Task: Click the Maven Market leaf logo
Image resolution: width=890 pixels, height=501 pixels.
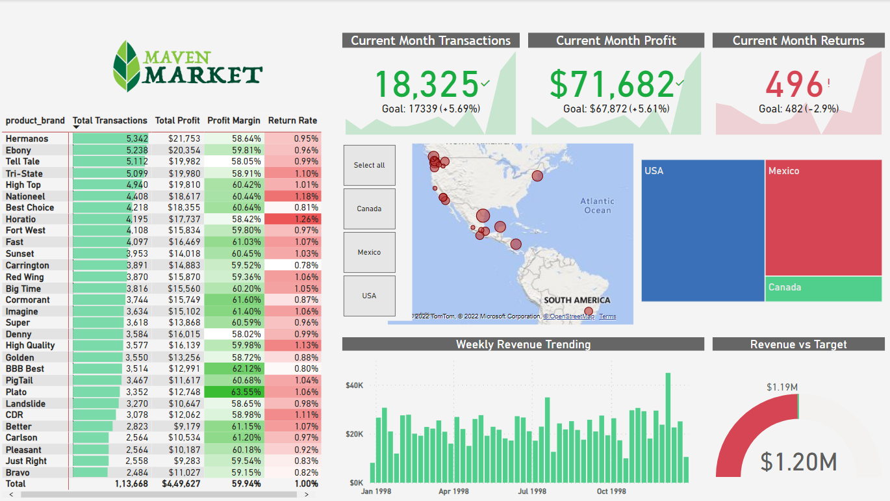Action: tap(127, 66)
